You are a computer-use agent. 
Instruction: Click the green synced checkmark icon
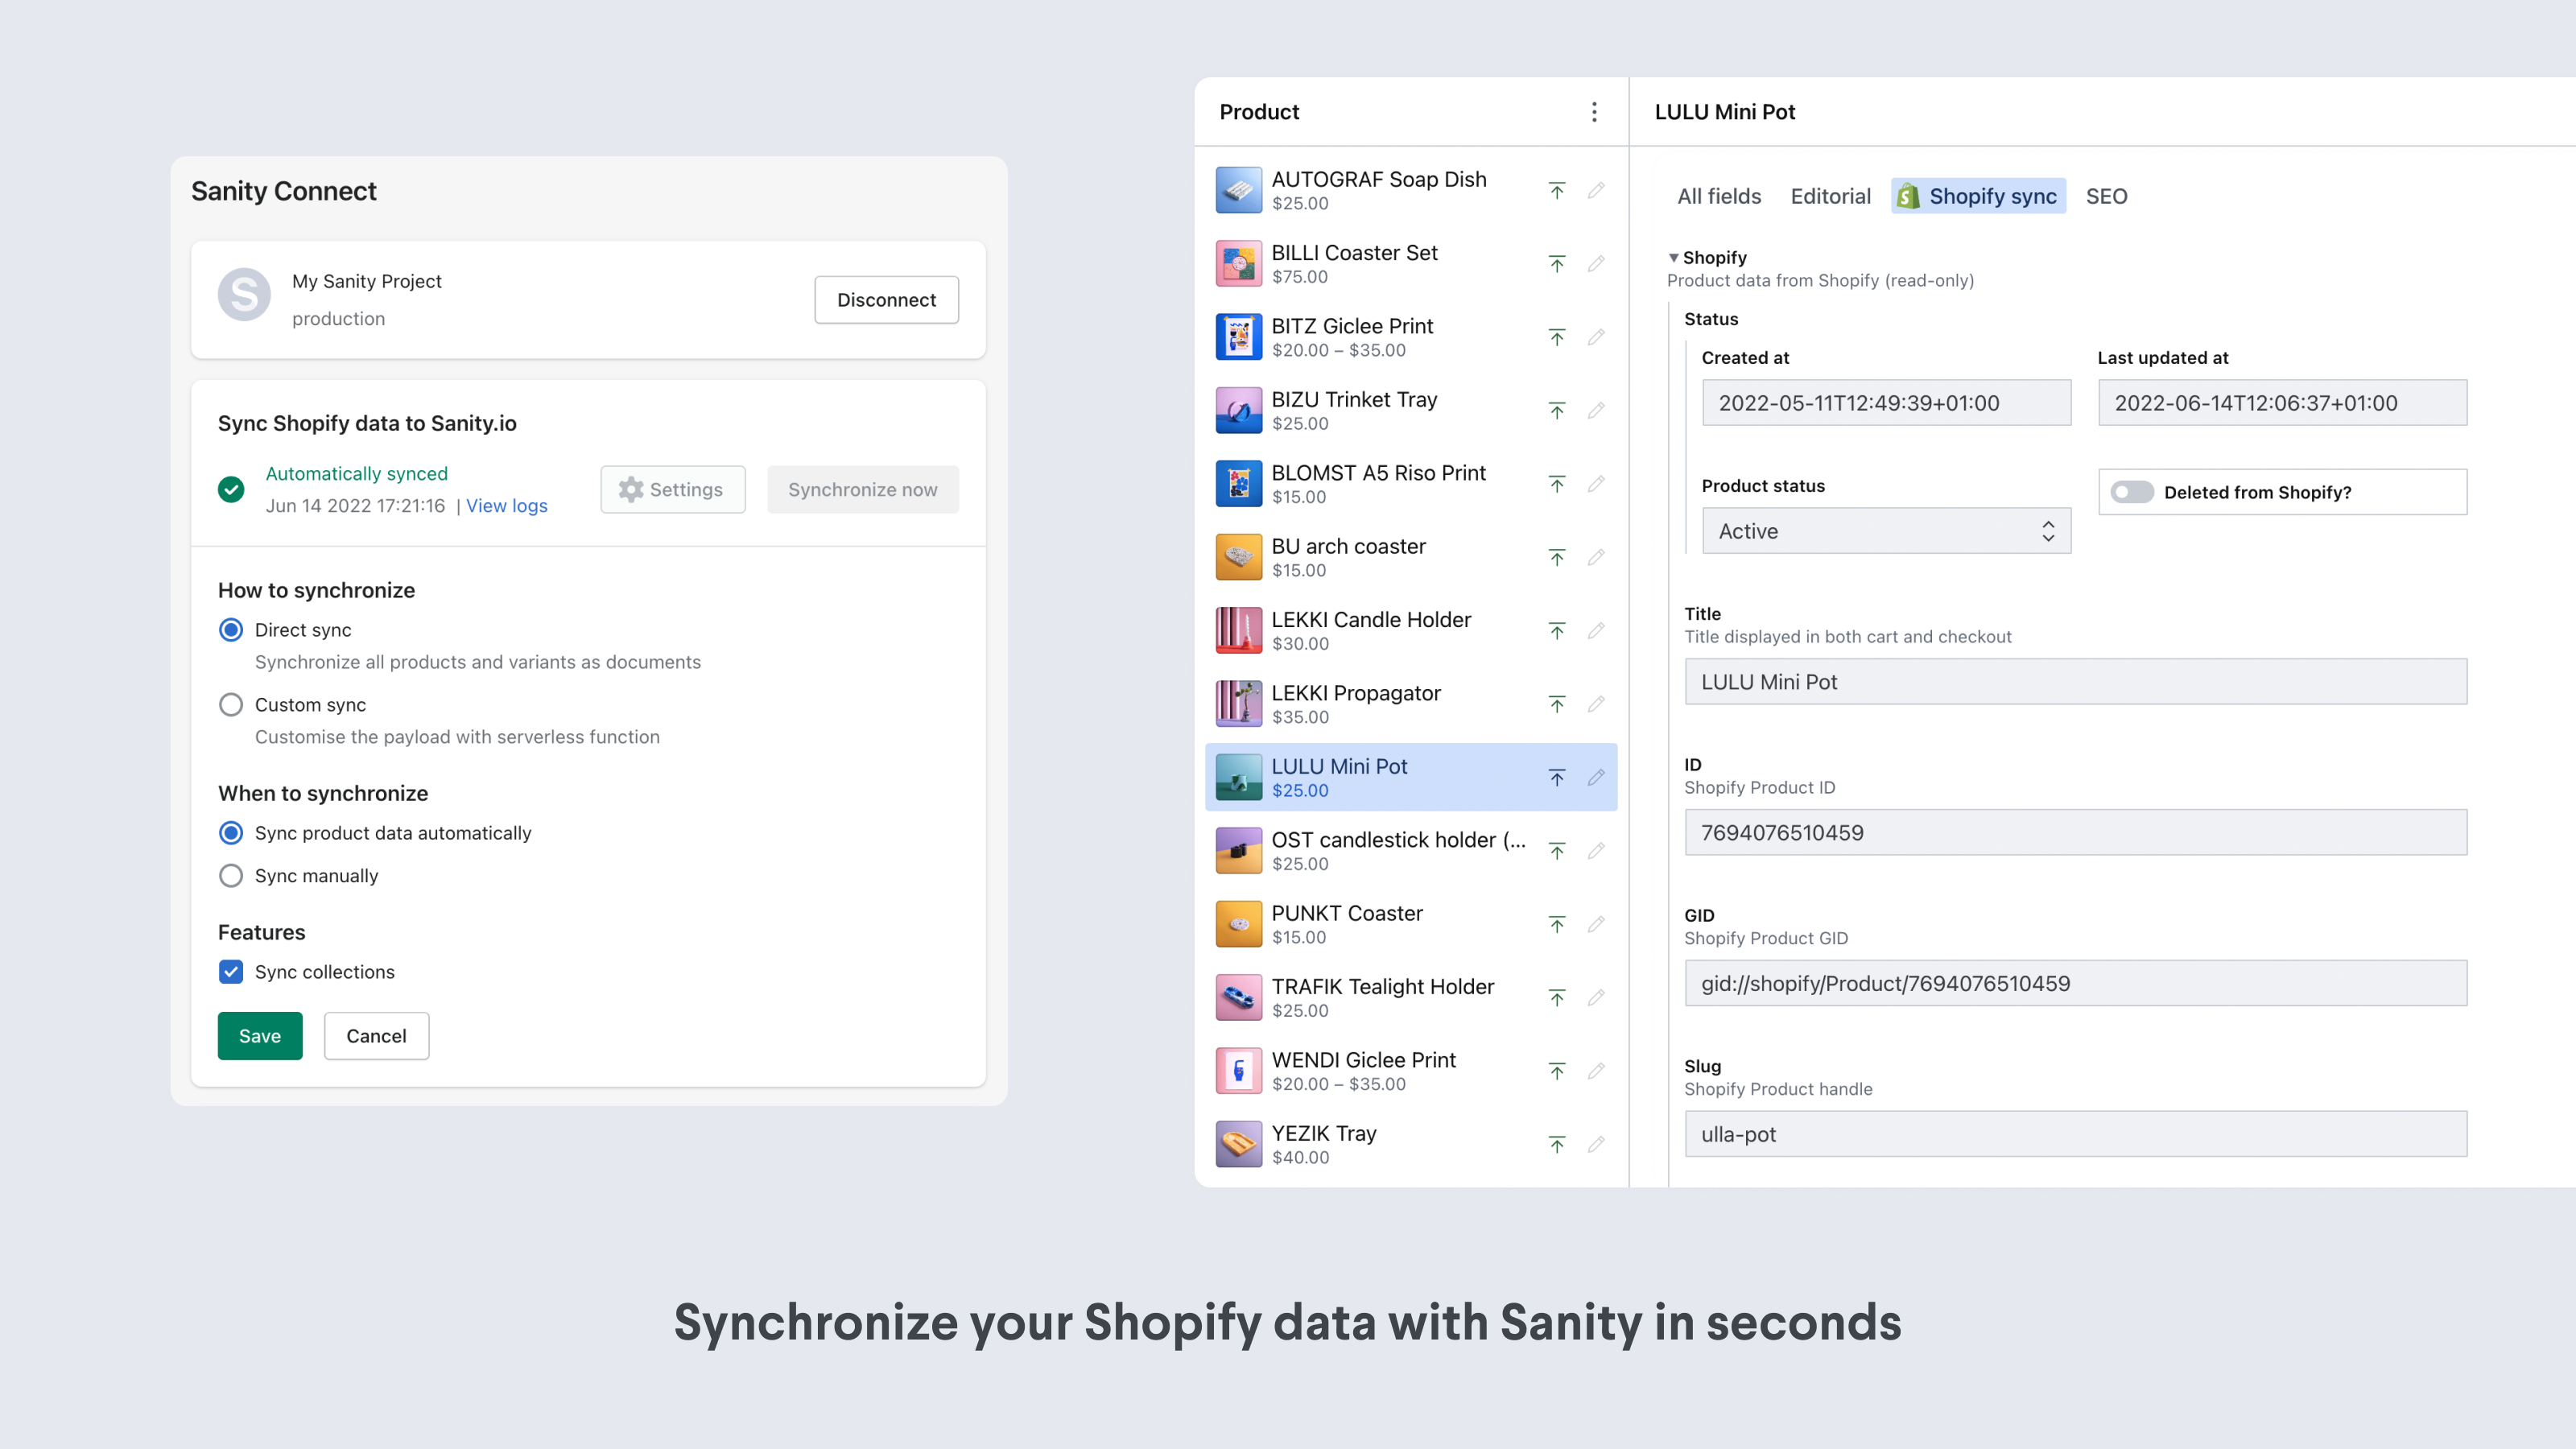click(231, 489)
